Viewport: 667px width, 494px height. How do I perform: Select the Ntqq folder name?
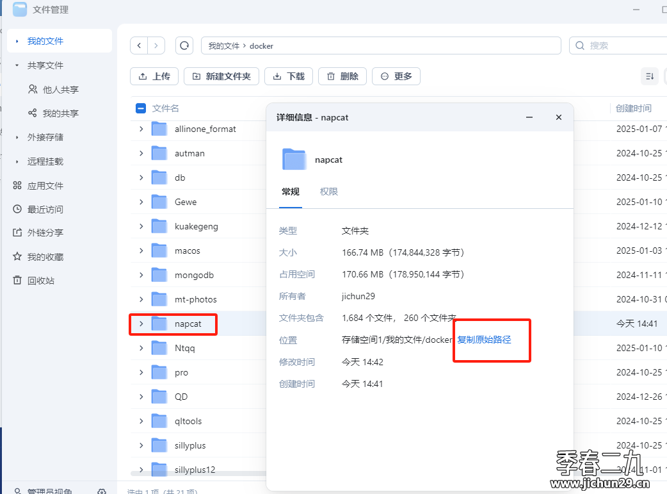(x=184, y=348)
